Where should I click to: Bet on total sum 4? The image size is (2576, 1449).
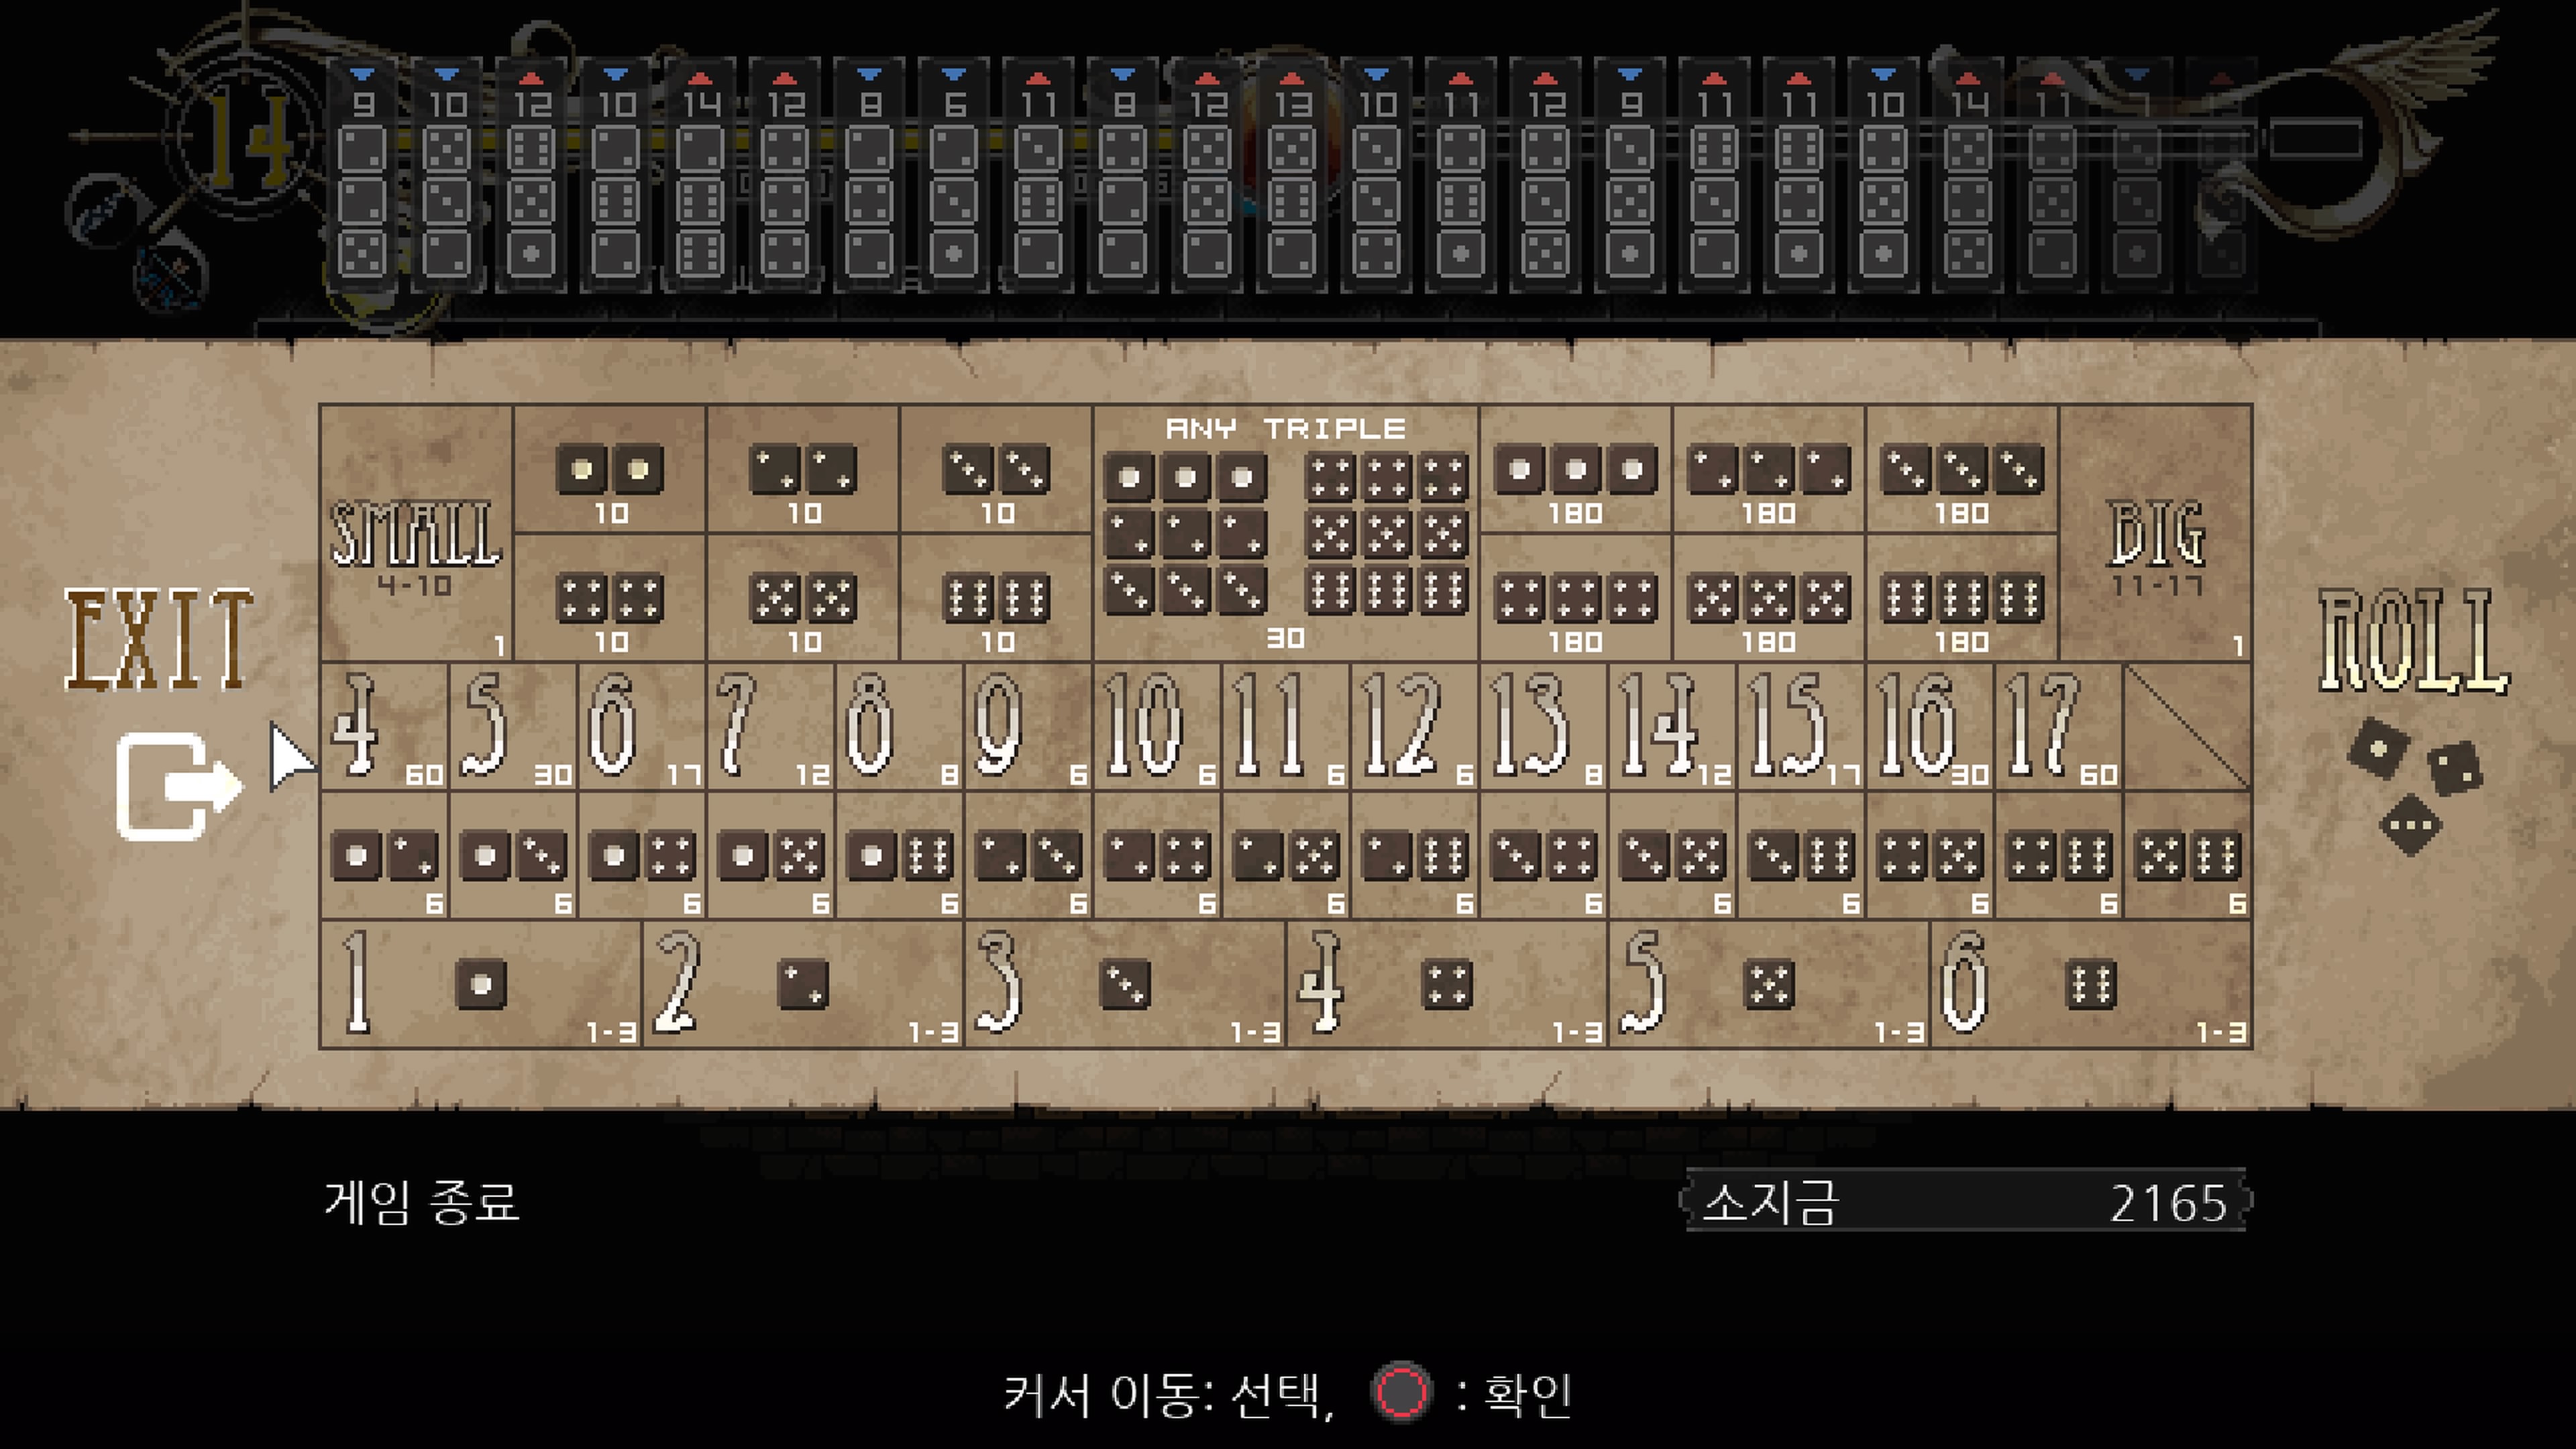click(x=384, y=727)
